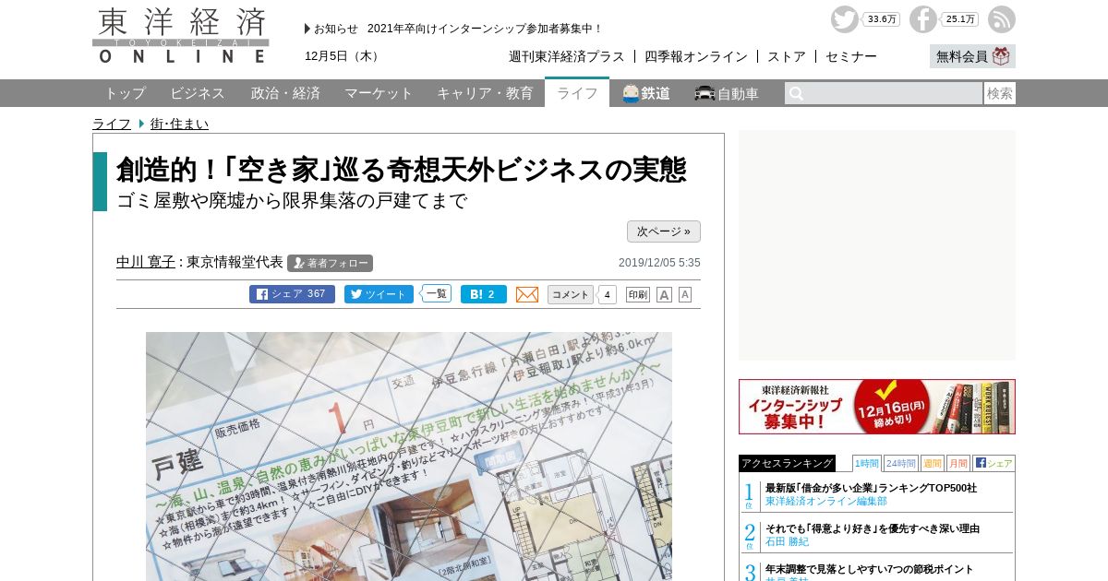Open 東洋経済オンライン編集部 author link
This screenshot has width=1108, height=581.
tap(826, 502)
